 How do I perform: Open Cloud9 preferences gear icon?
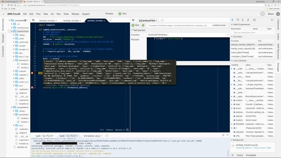[x=278, y=14]
